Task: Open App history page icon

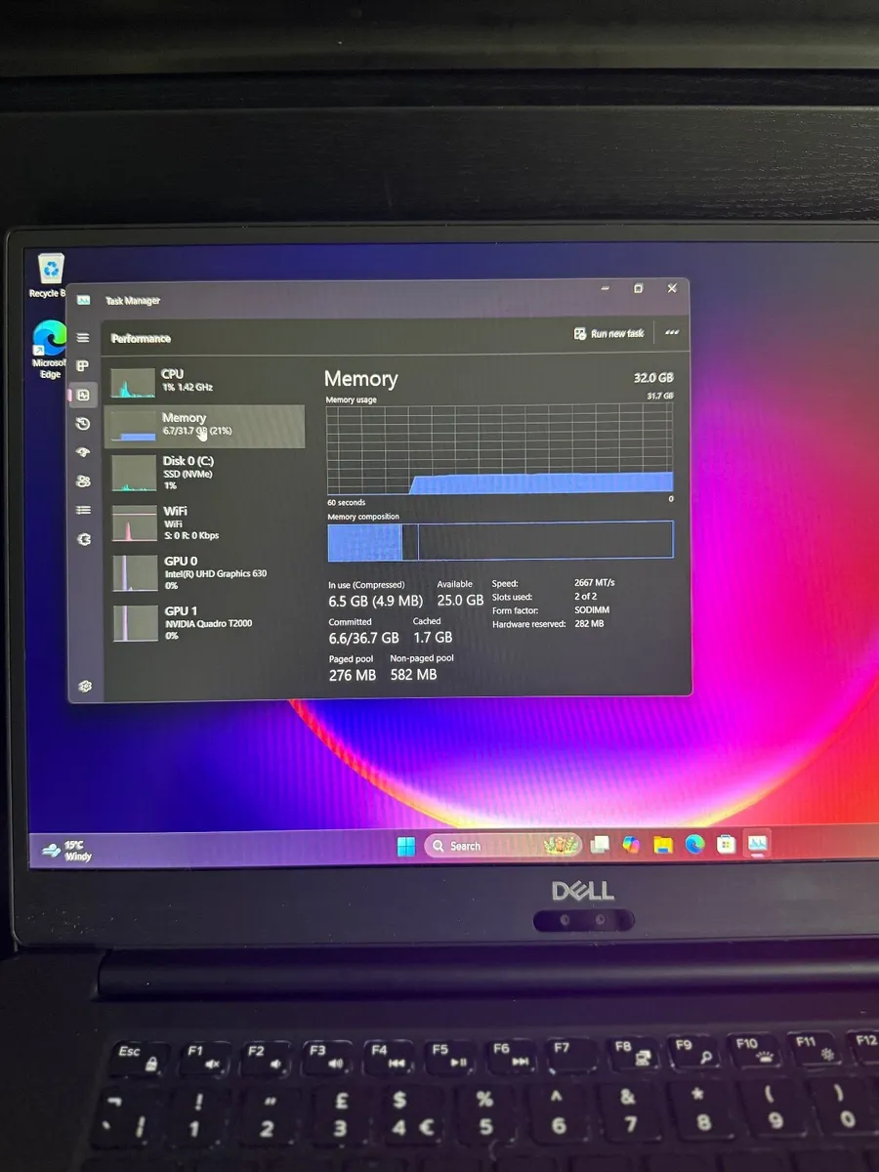Action: pos(83,424)
